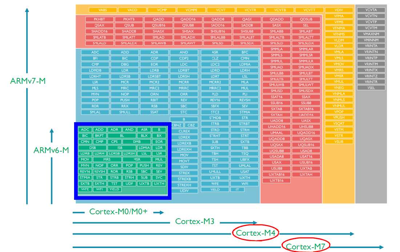This screenshot has height=252, width=400.
Task: Select the SMUAD instruction box
Action: point(276,67)
